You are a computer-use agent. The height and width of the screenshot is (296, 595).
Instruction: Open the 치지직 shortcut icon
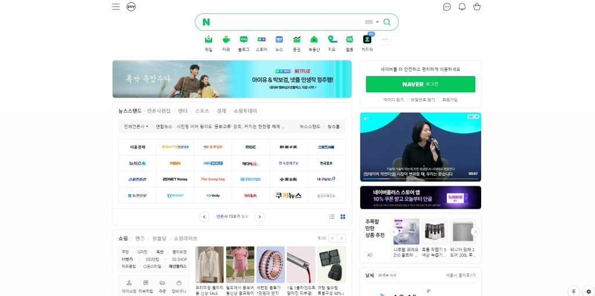point(367,39)
